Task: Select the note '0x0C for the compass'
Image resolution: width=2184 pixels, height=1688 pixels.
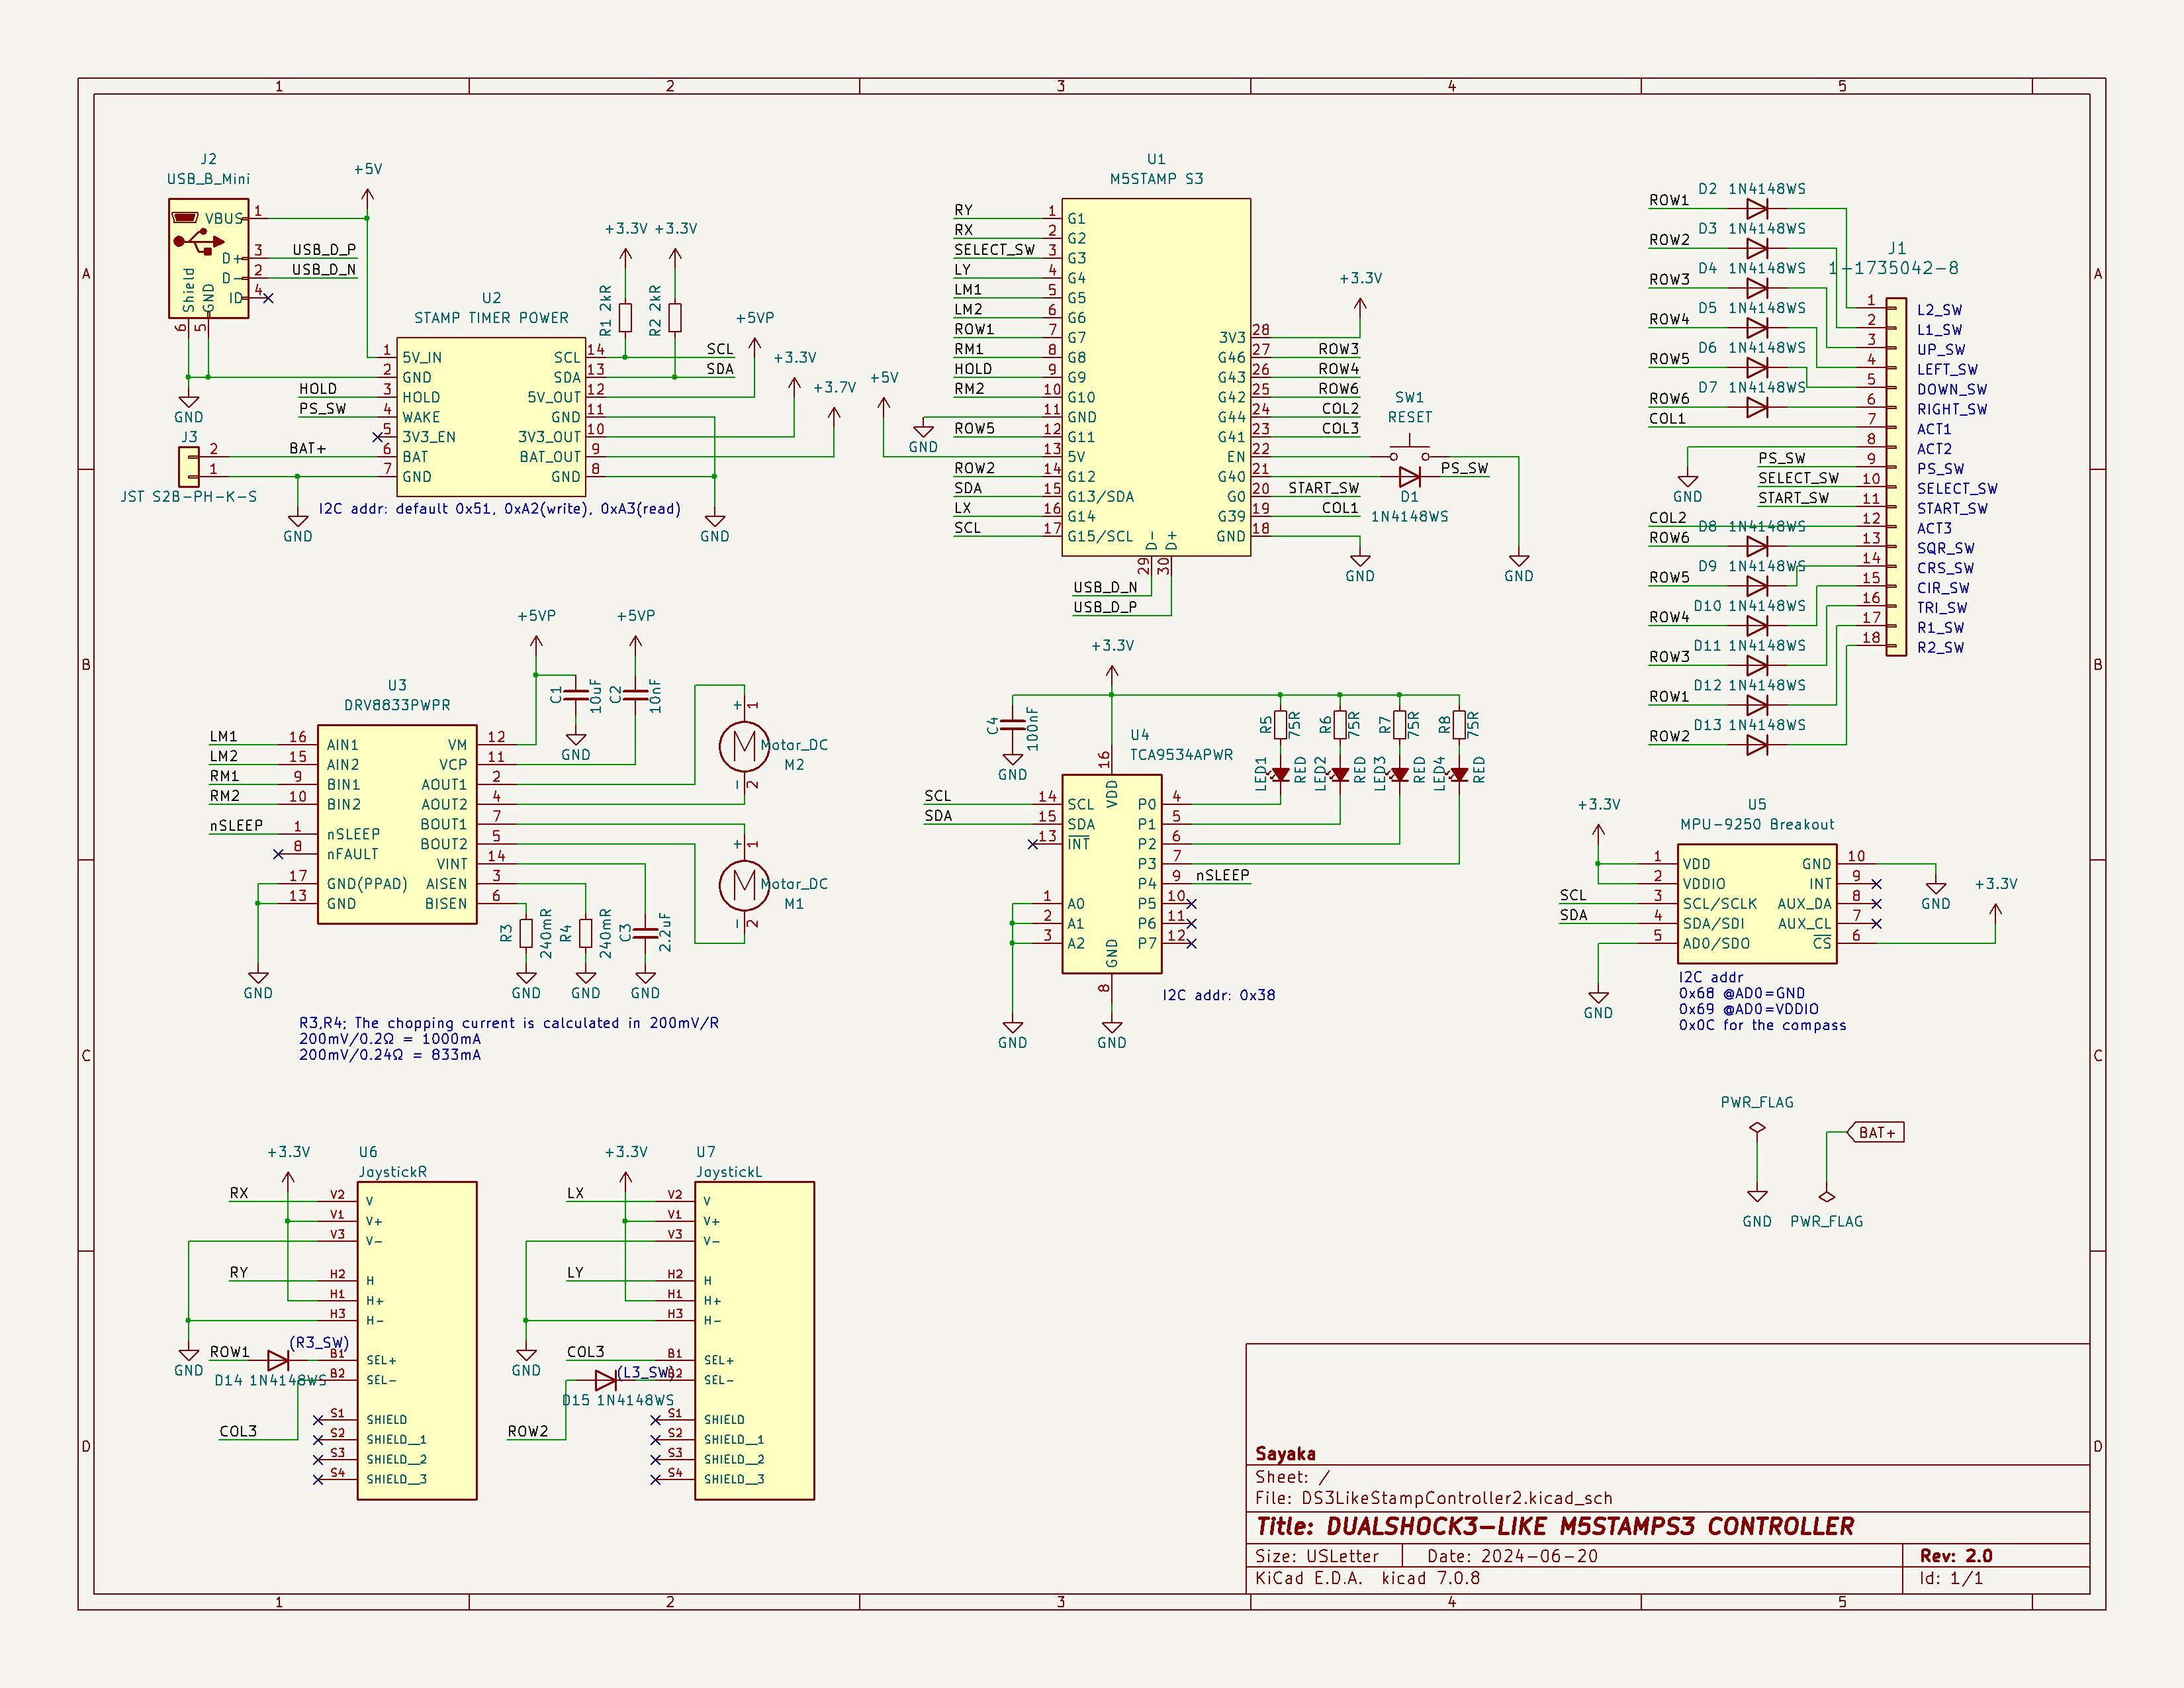Action: pos(1762,1025)
